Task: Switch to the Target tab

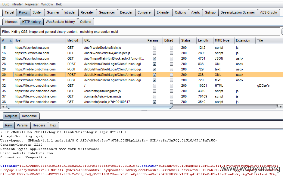Action: point(10,12)
